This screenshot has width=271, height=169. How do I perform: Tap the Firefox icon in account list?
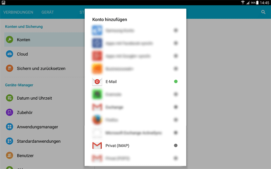[x=97, y=120]
